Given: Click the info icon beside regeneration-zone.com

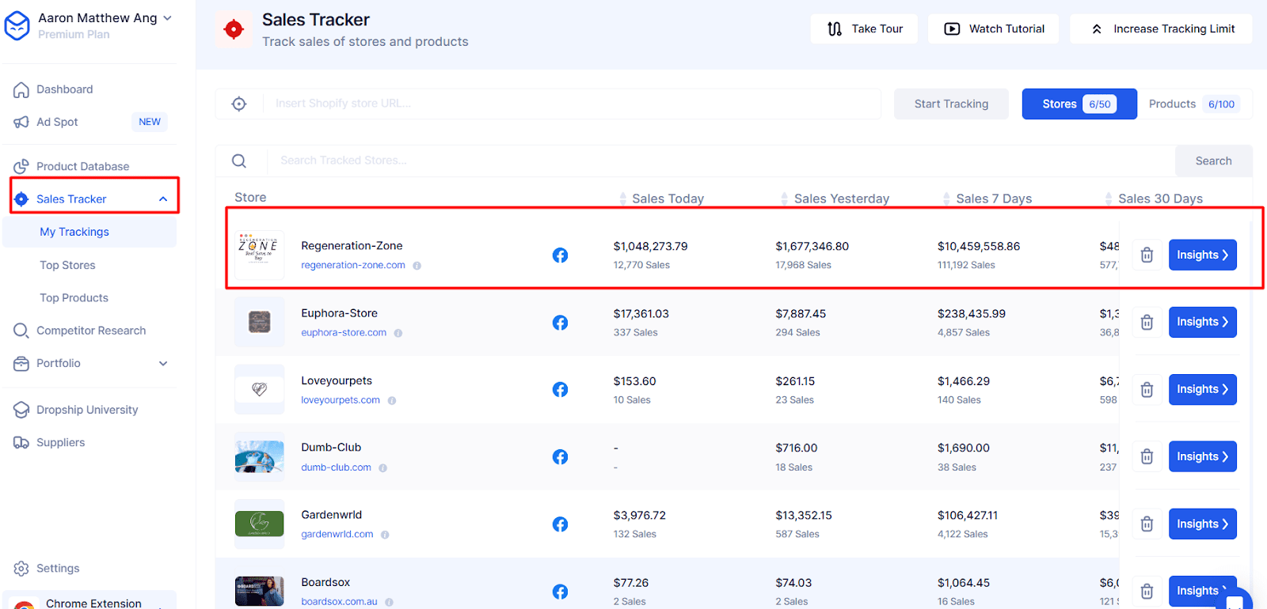Looking at the screenshot, I should pos(417,266).
